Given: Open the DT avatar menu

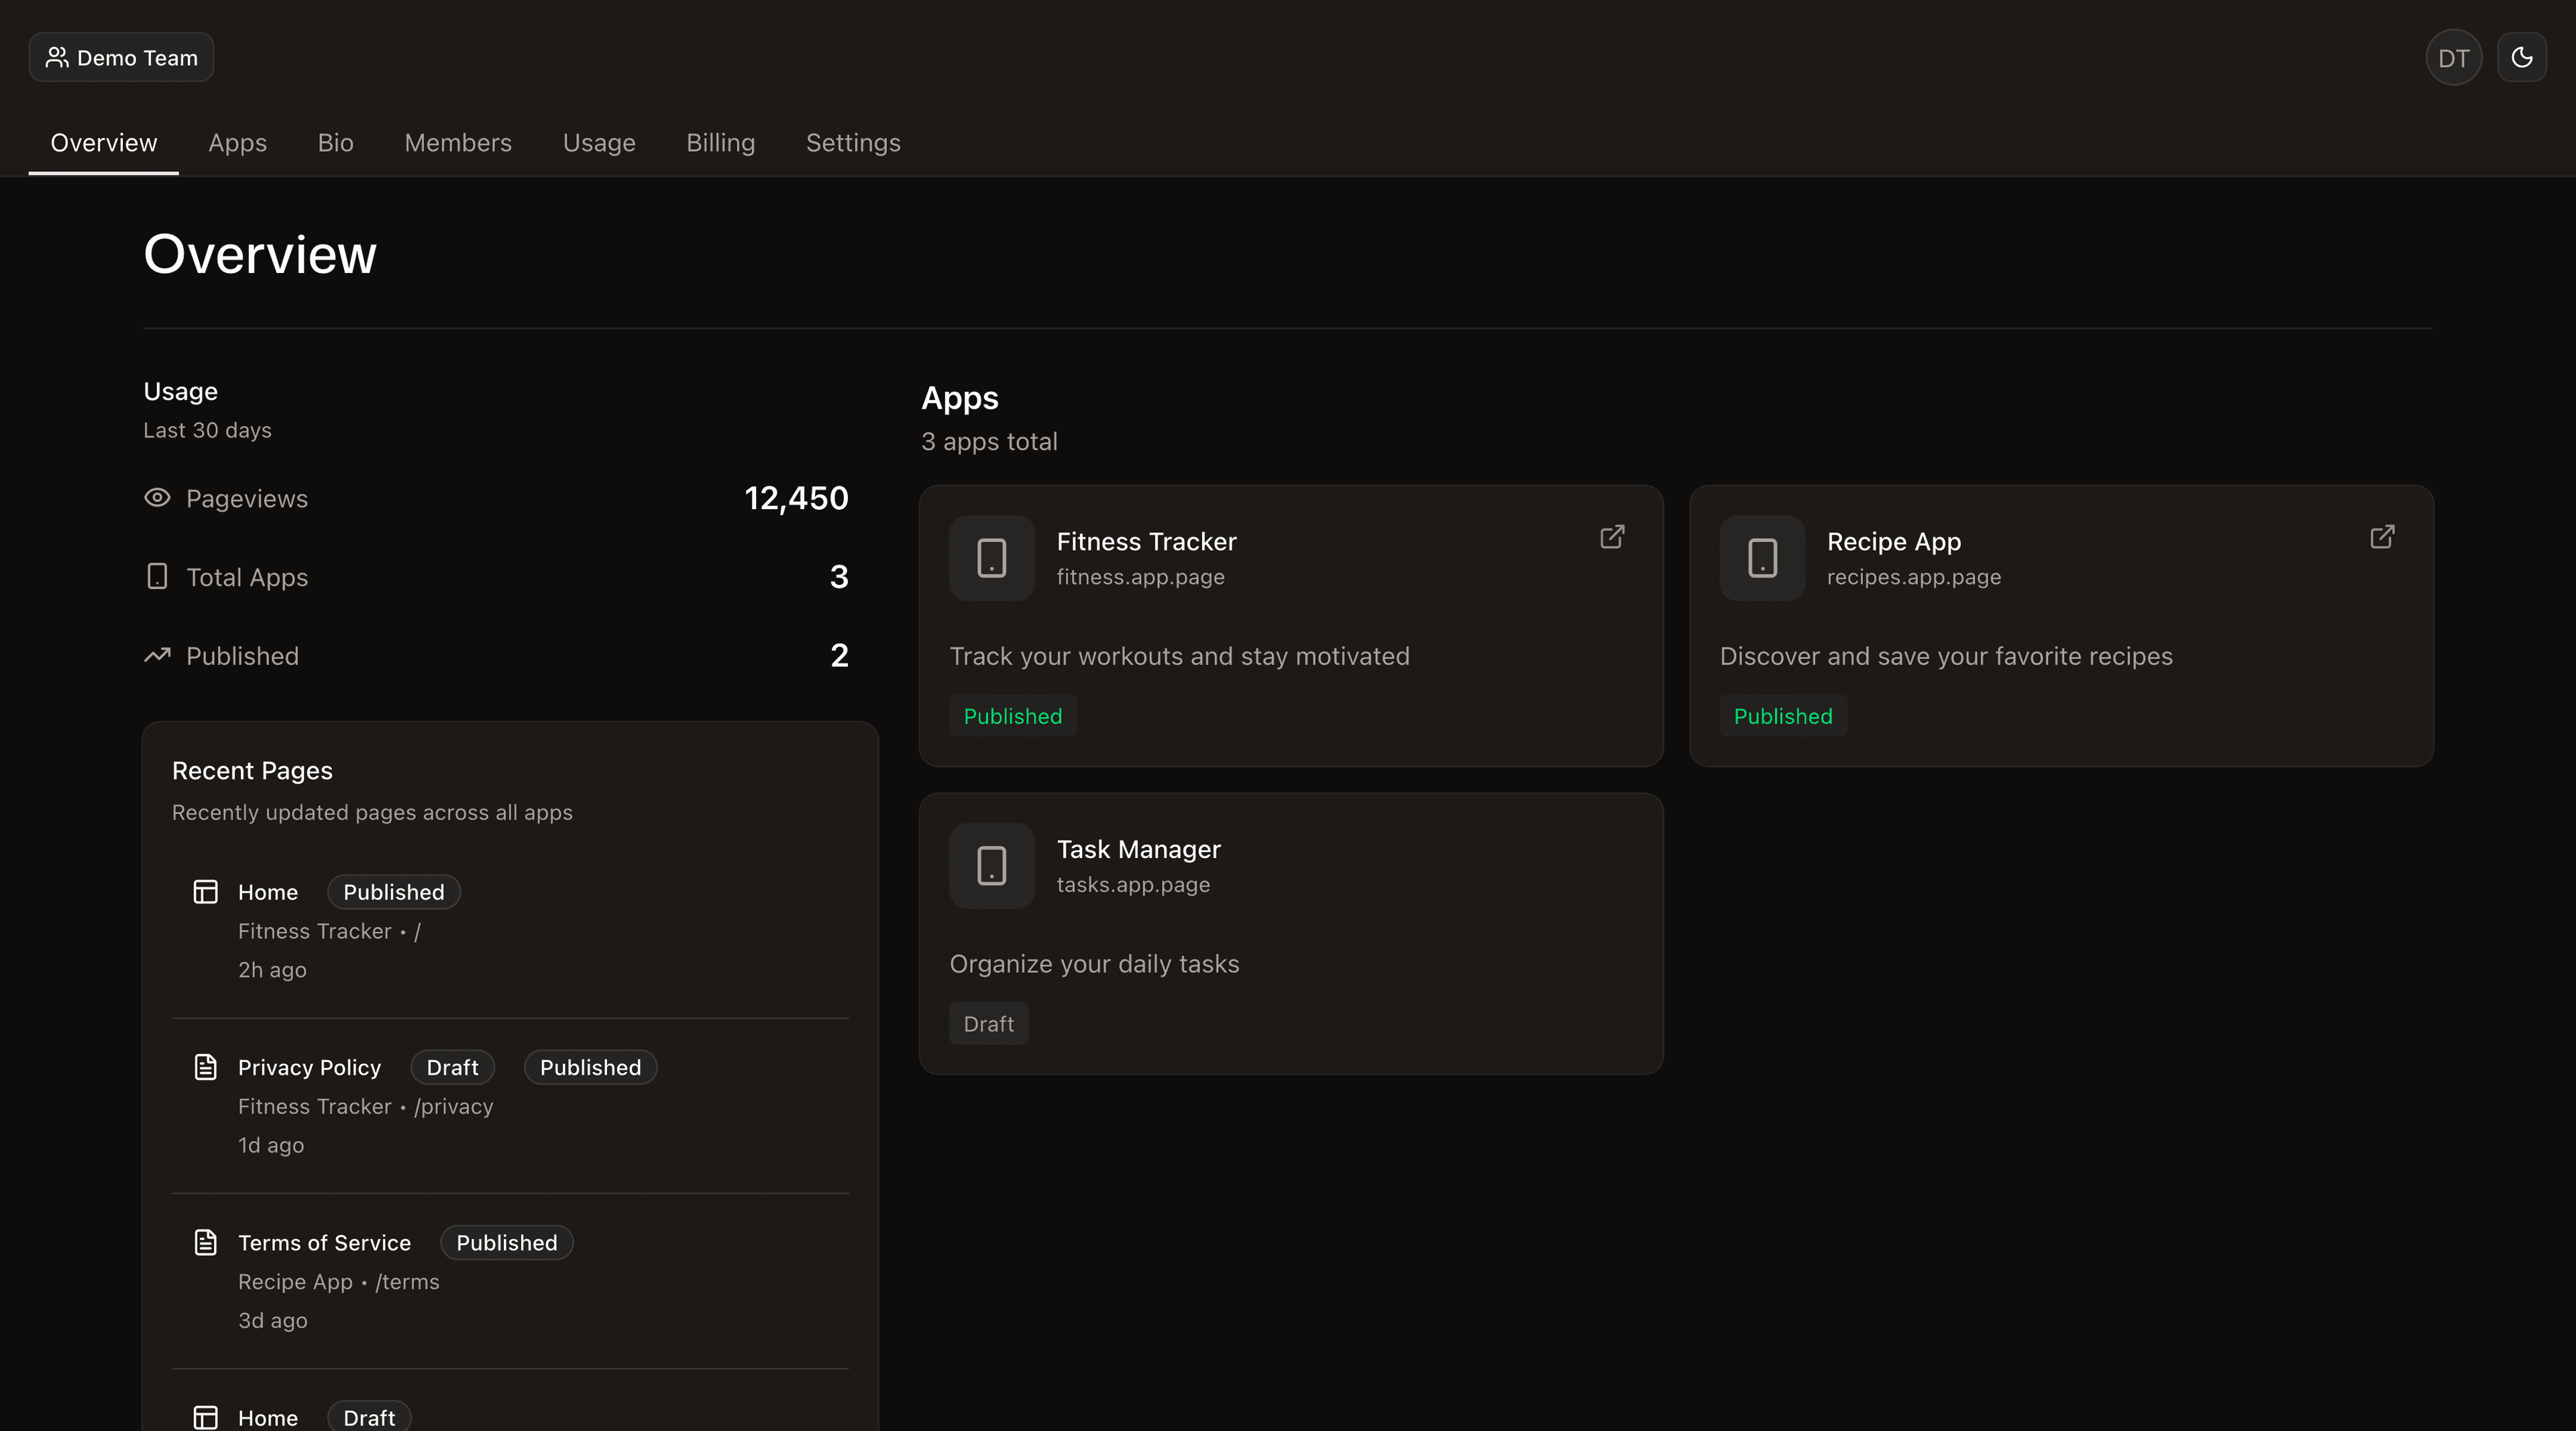Looking at the screenshot, I should point(2453,58).
